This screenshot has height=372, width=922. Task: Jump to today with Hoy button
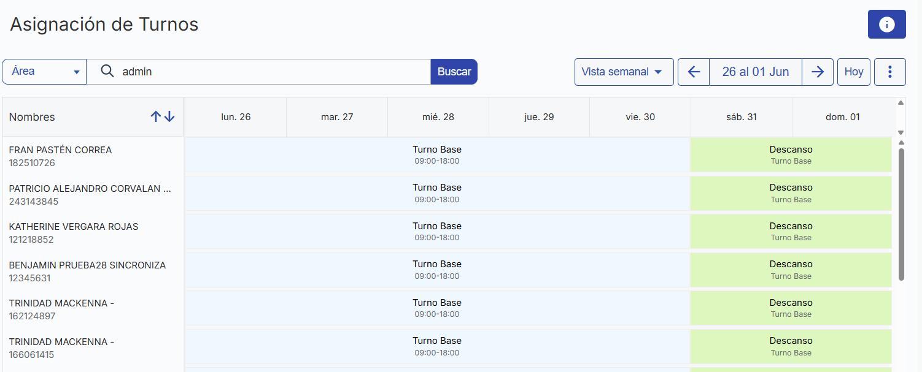coord(854,72)
